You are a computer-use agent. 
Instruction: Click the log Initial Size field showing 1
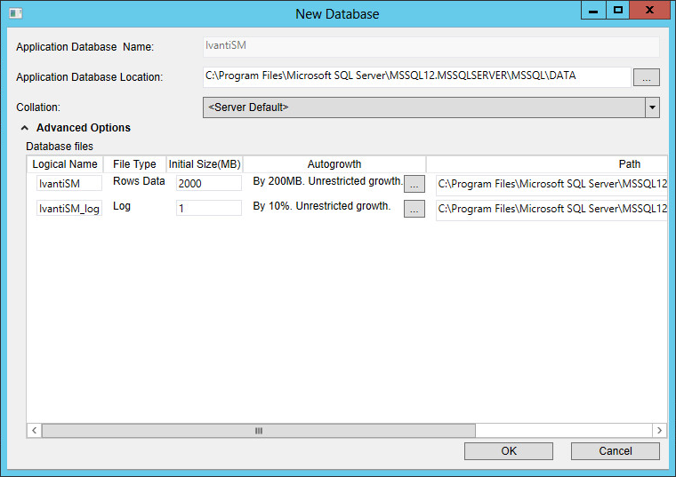(x=208, y=209)
